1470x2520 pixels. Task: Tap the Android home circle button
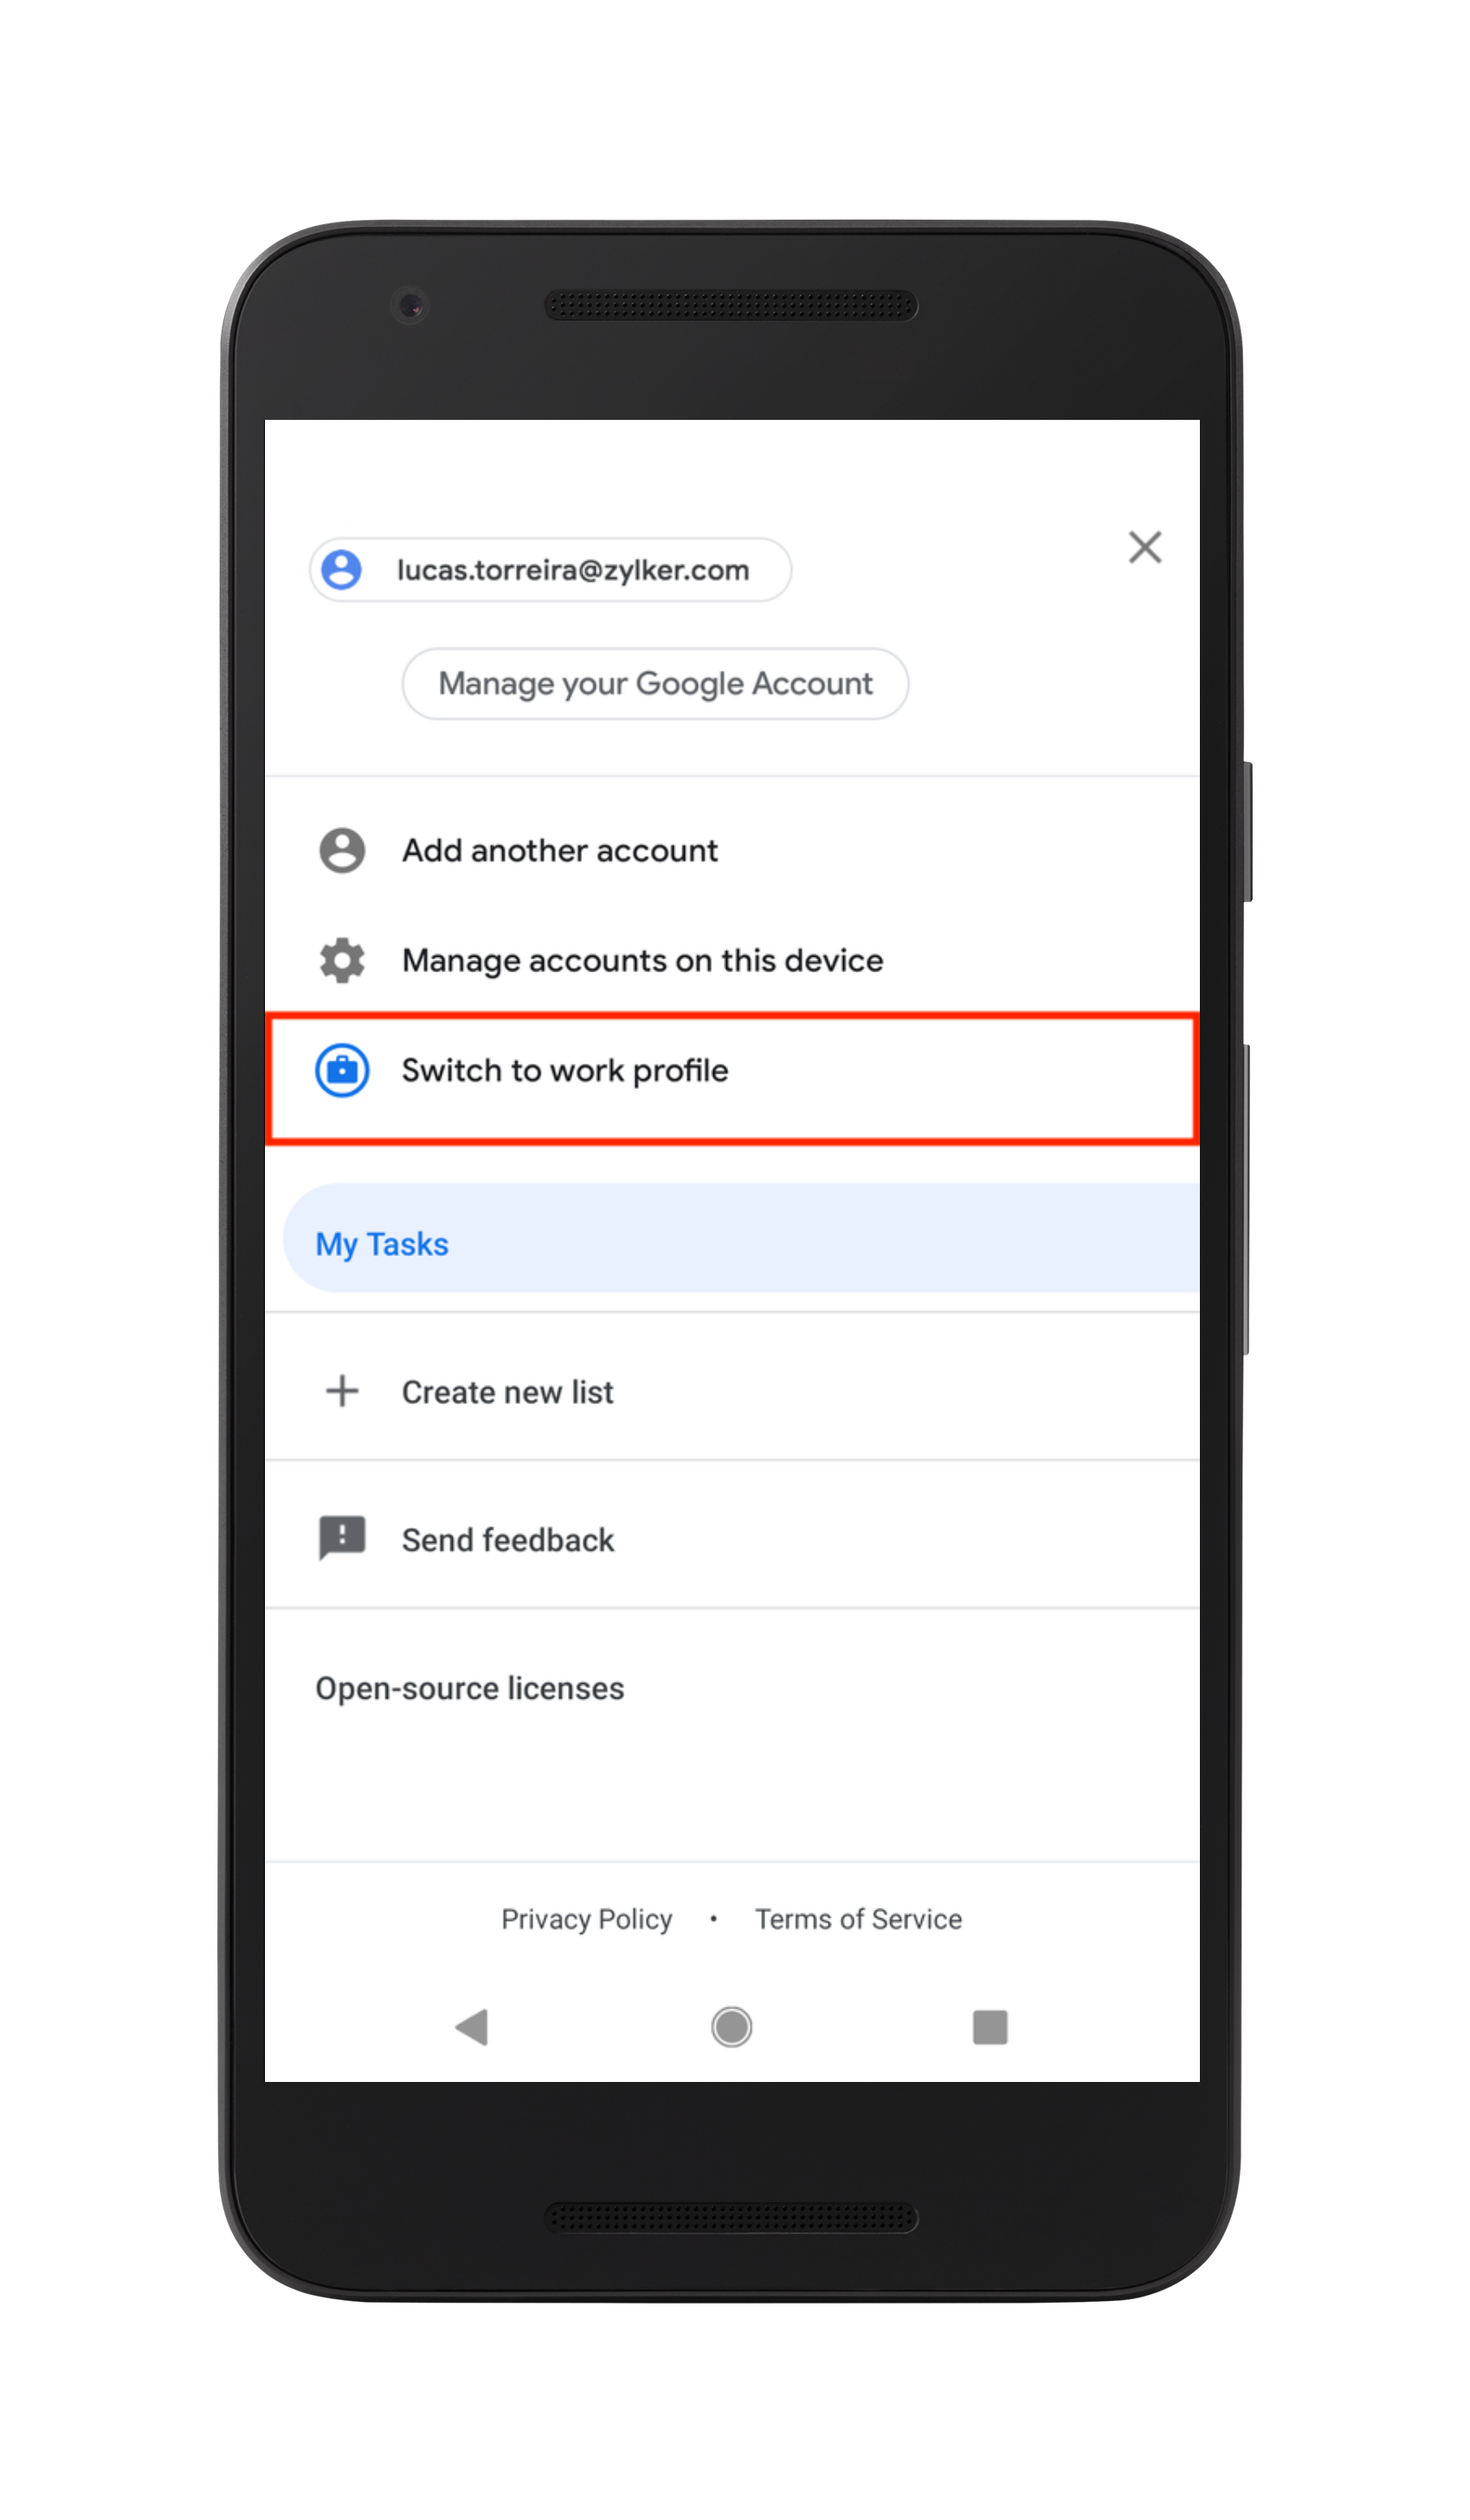click(x=732, y=2028)
